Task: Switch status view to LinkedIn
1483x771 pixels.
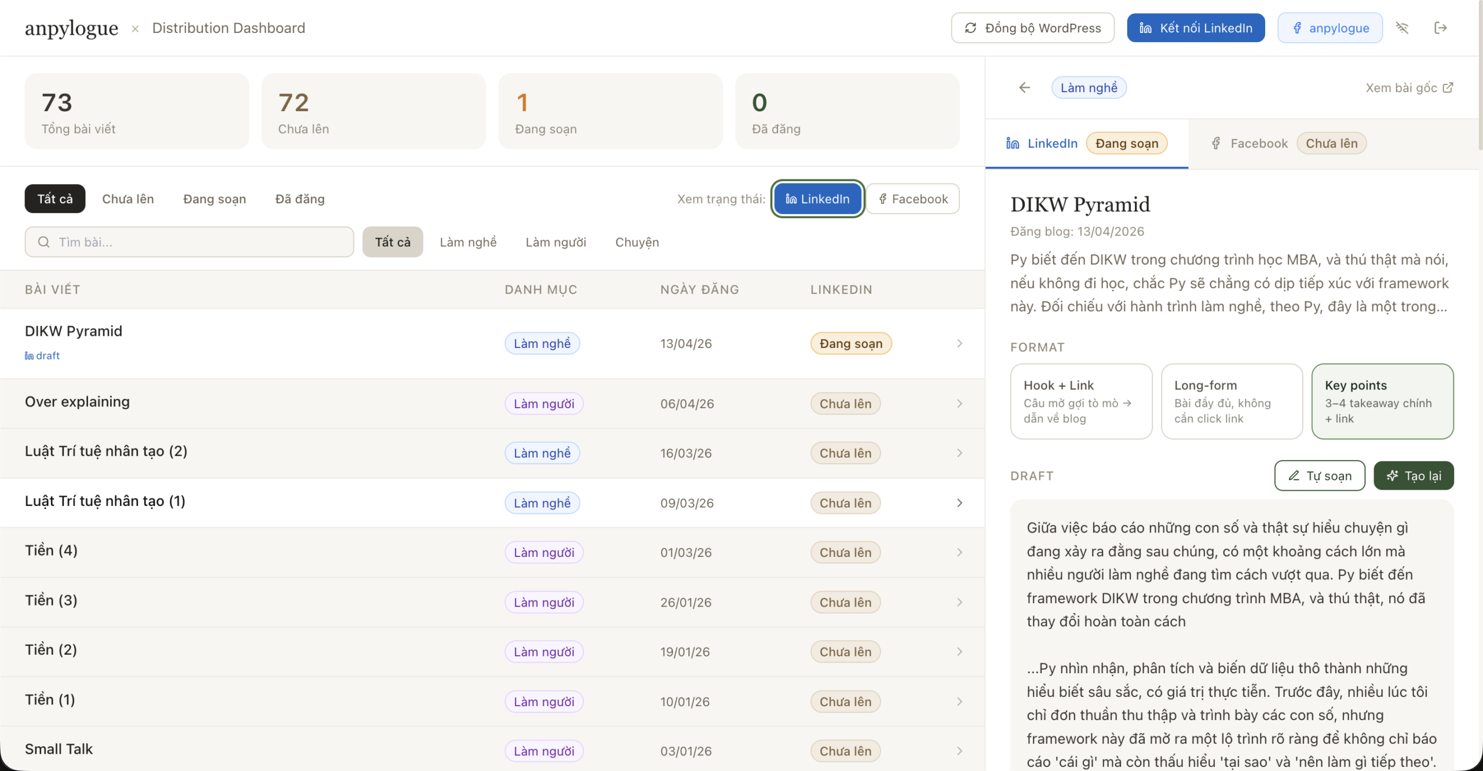Action: [x=817, y=199]
